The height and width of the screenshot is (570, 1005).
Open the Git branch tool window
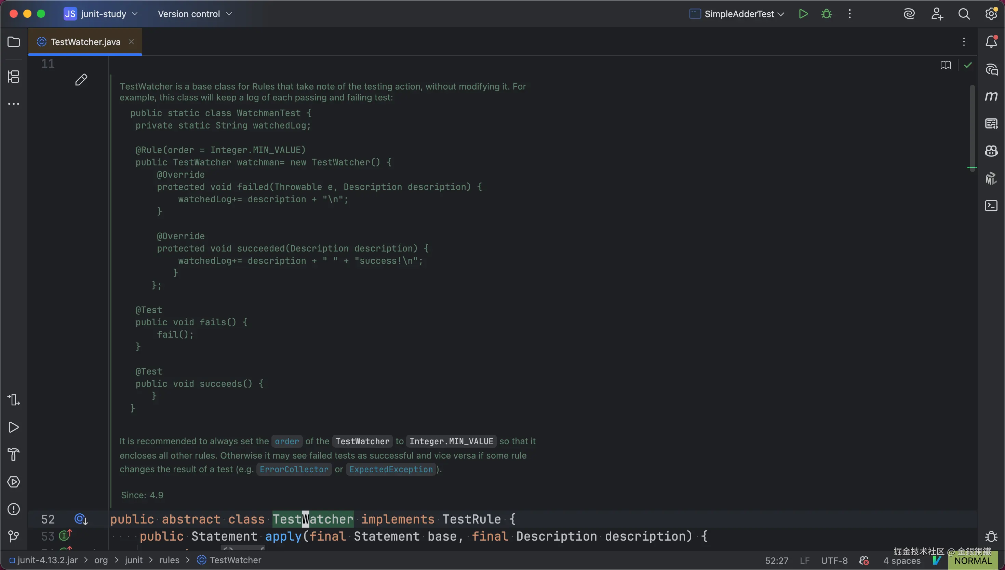tap(14, 536)
